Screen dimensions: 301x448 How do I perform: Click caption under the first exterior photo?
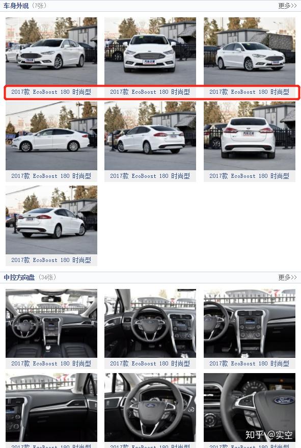coord(51,92)
